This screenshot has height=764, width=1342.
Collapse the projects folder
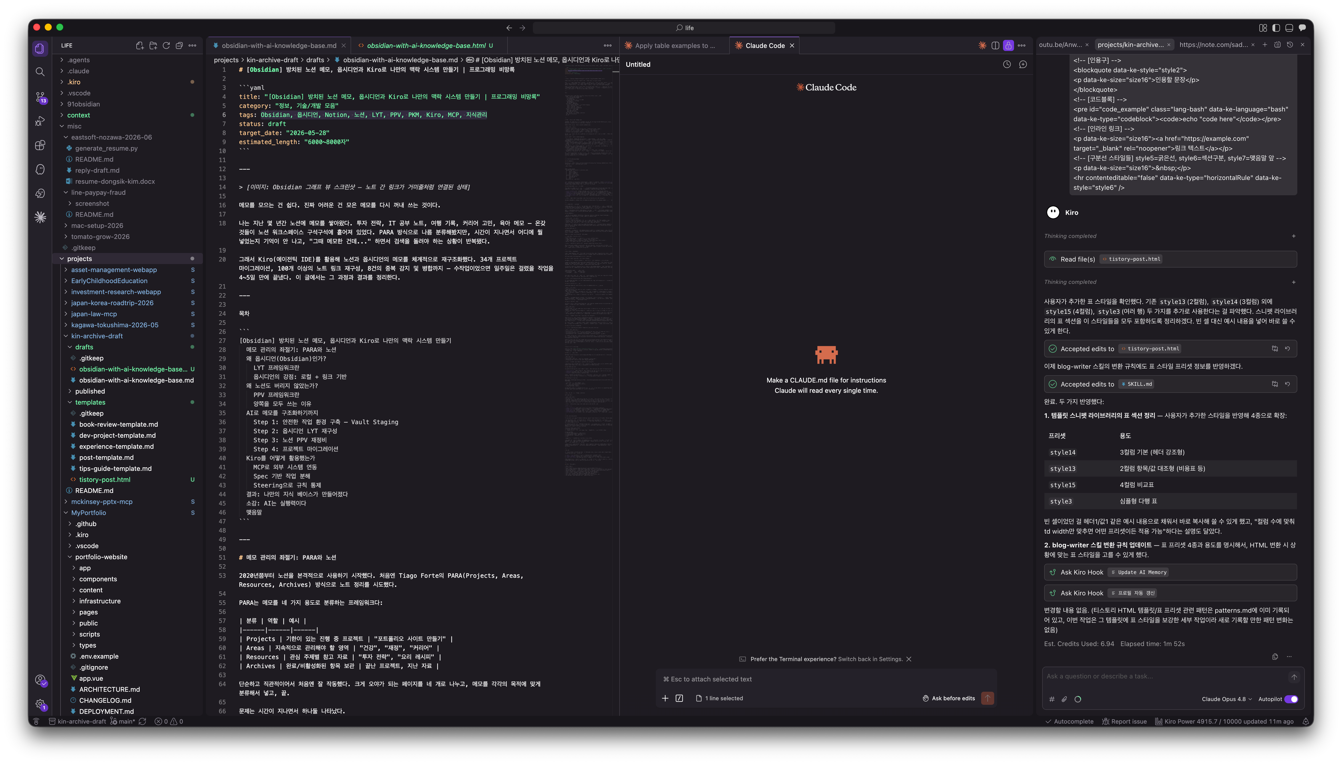128,259
